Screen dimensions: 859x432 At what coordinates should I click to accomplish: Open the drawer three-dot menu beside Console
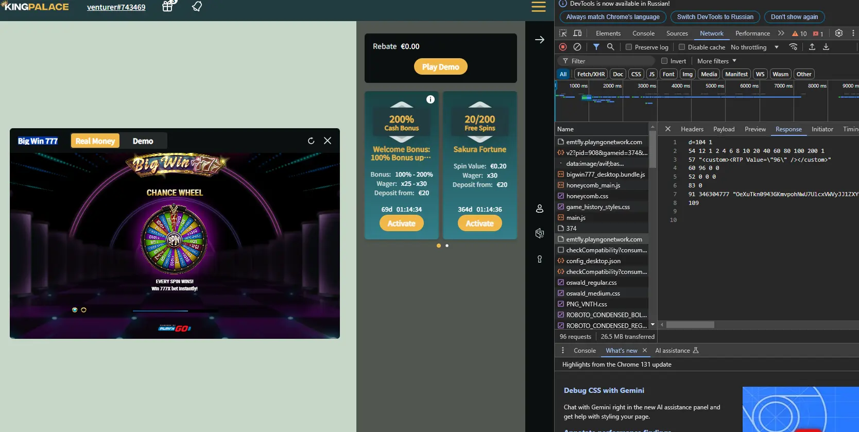[563, 350]
